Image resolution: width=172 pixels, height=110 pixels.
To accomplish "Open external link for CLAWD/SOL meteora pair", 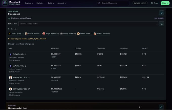I will (26, 66).
